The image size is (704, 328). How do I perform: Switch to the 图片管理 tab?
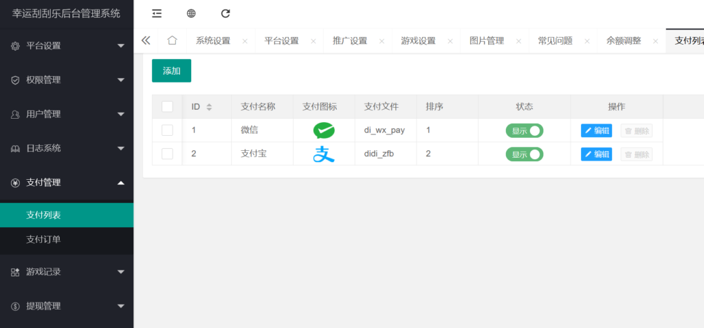487,40
